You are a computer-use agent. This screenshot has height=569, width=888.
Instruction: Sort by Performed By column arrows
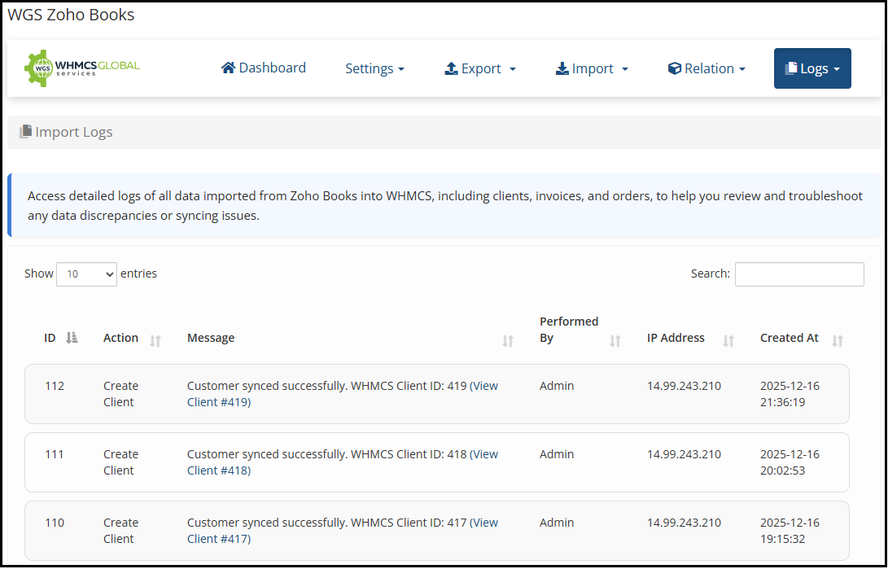[615, 341]
